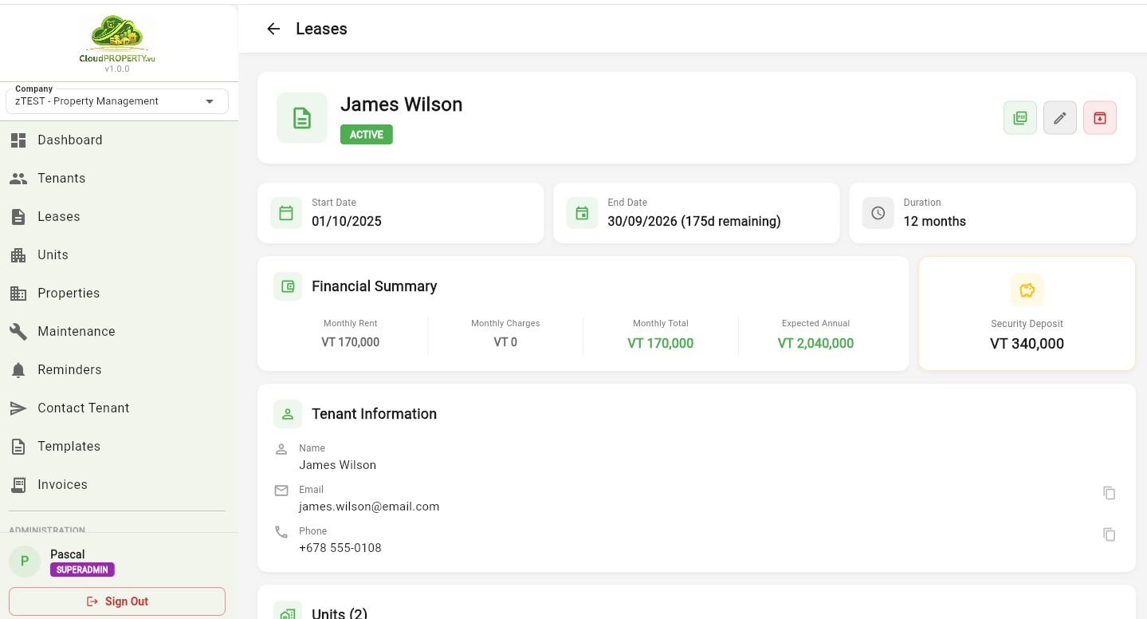Screen dimensions: 1147x619
Task: Archive the lease via red archive icon
Action: coord(1100,117)
